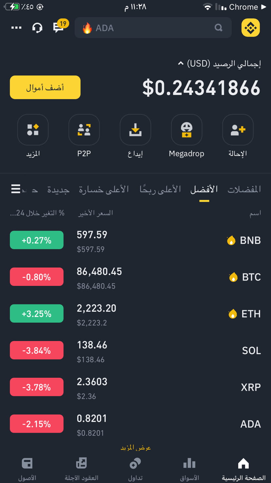The image size is (271, 483).
Task: Switch to المفضلات favorites tab
Action: click(244, 189)
